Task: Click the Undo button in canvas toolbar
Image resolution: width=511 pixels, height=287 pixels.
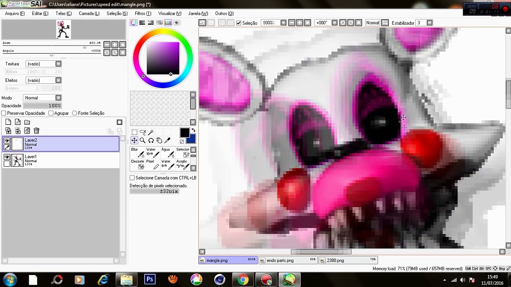Action: [202, 23]
